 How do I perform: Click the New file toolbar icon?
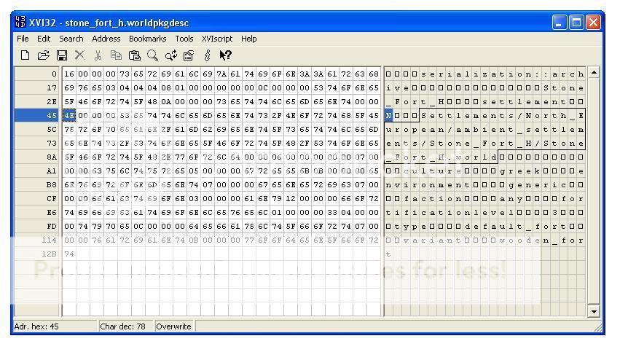pyautogui.click(x=25, y=55)
